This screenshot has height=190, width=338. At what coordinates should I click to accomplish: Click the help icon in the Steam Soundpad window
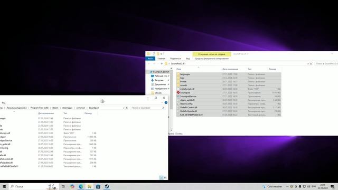(166, 103)
